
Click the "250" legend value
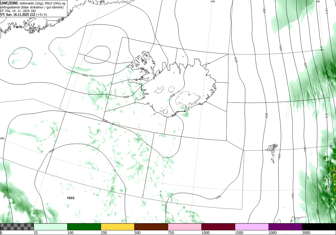[x=104, y=233]
